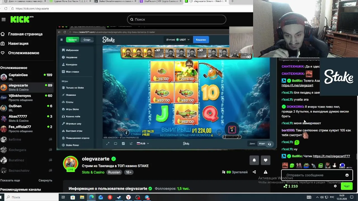358x201 pixels.
Task: Follow the channel with the heart button
Action: pyautogui.click(x=265, y=160)
